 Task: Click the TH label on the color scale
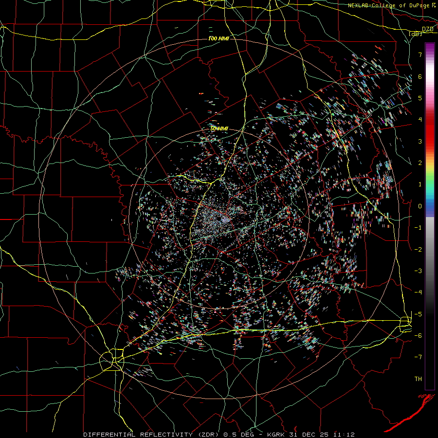418,379
